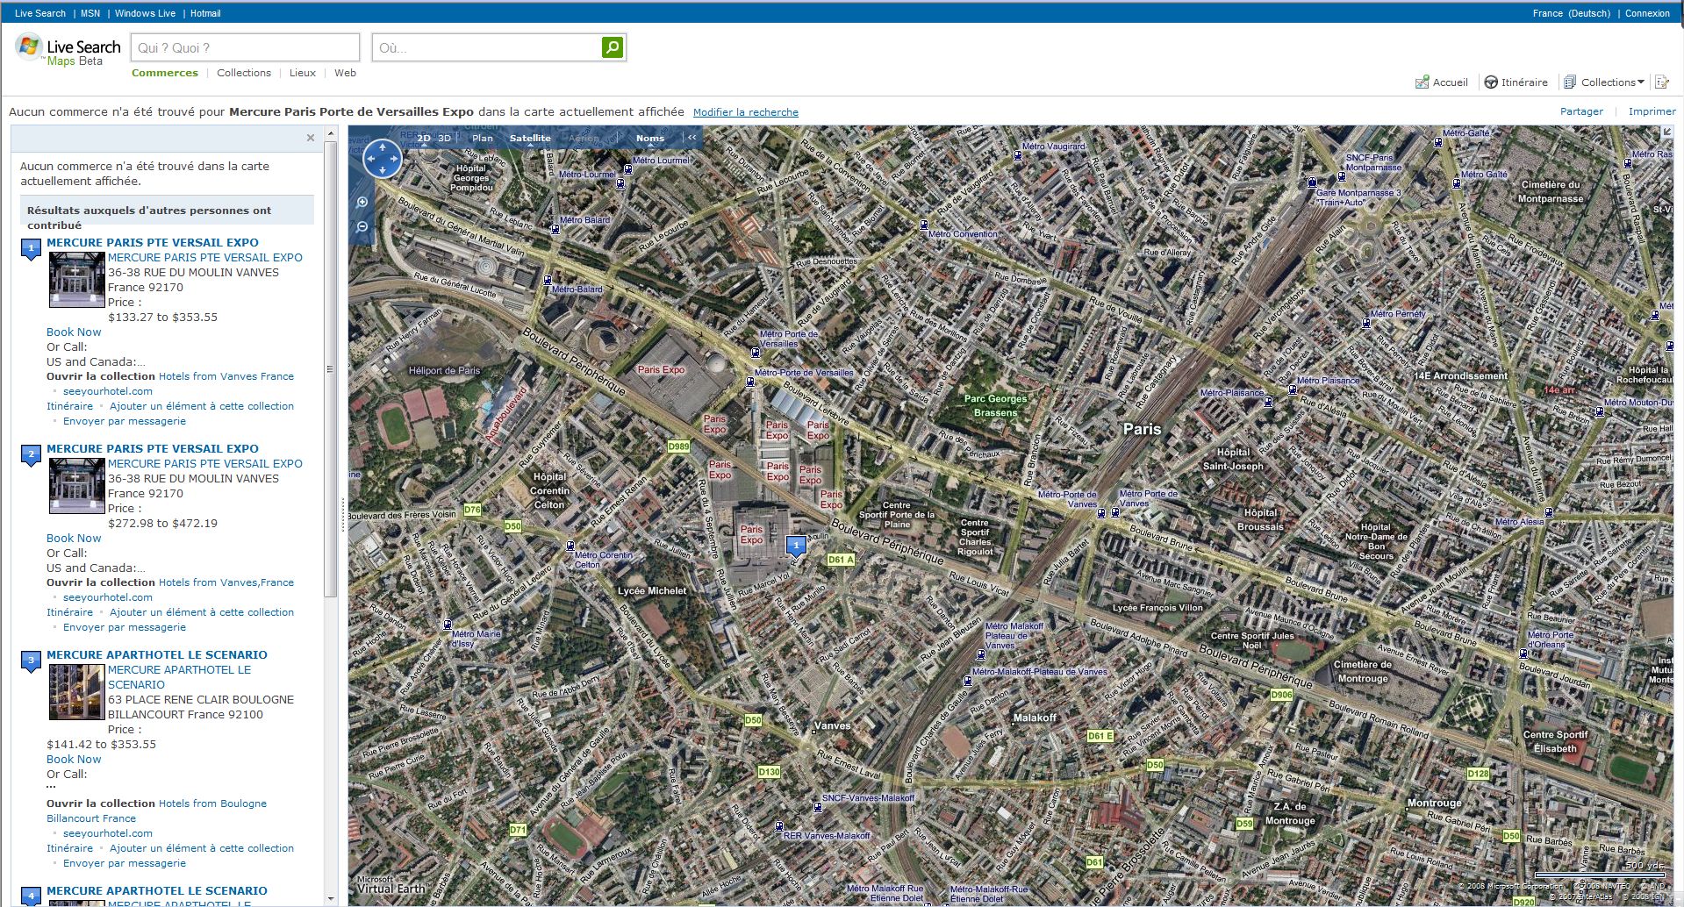Click the results scrollbar up arrow
Viewport: 1684px width, 907px height.
(331, 133)
